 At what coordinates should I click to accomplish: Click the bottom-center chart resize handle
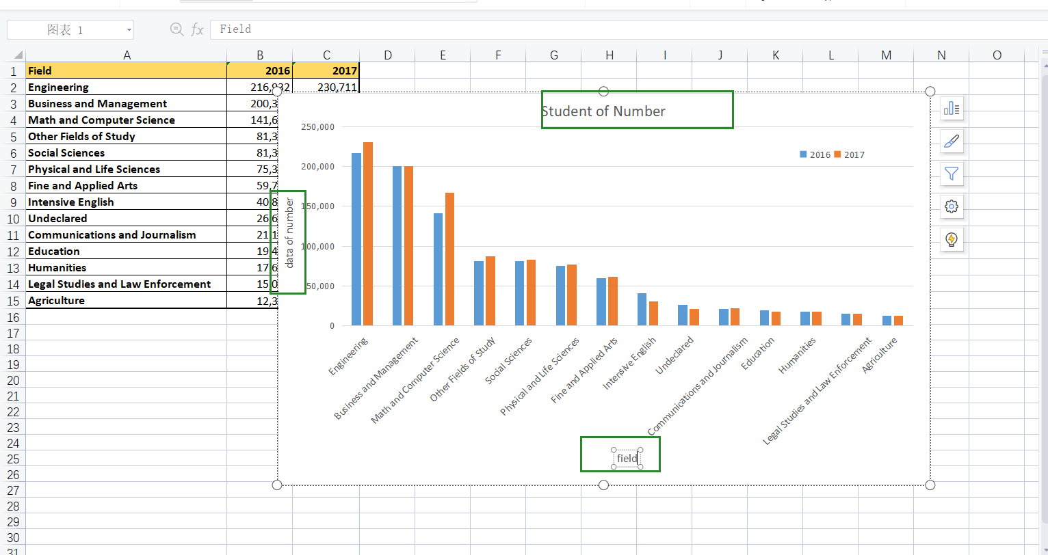603,485
